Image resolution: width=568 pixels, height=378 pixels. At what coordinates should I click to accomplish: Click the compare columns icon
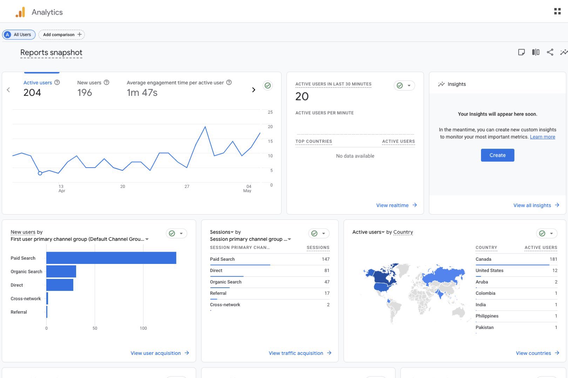tap(535, 52)
